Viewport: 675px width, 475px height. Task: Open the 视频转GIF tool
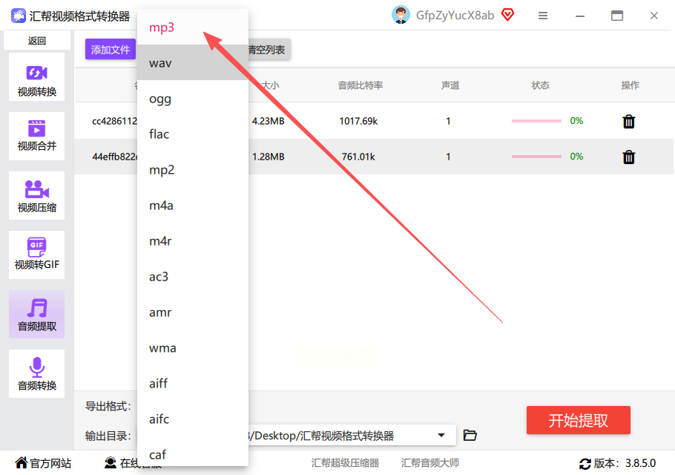coord(36,255)
